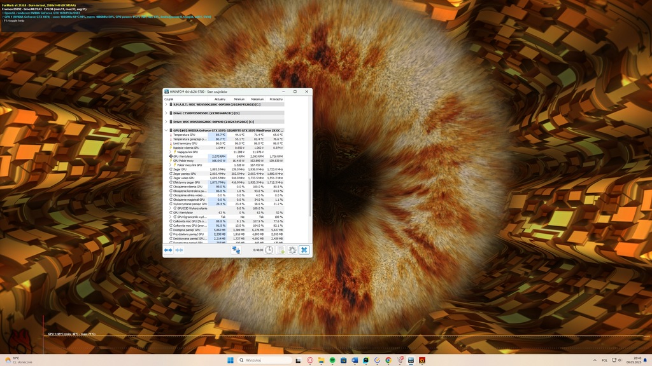
Task: Open the Opera browser taskbar icon
Action: pyautogui.click(x=310, y=360)
